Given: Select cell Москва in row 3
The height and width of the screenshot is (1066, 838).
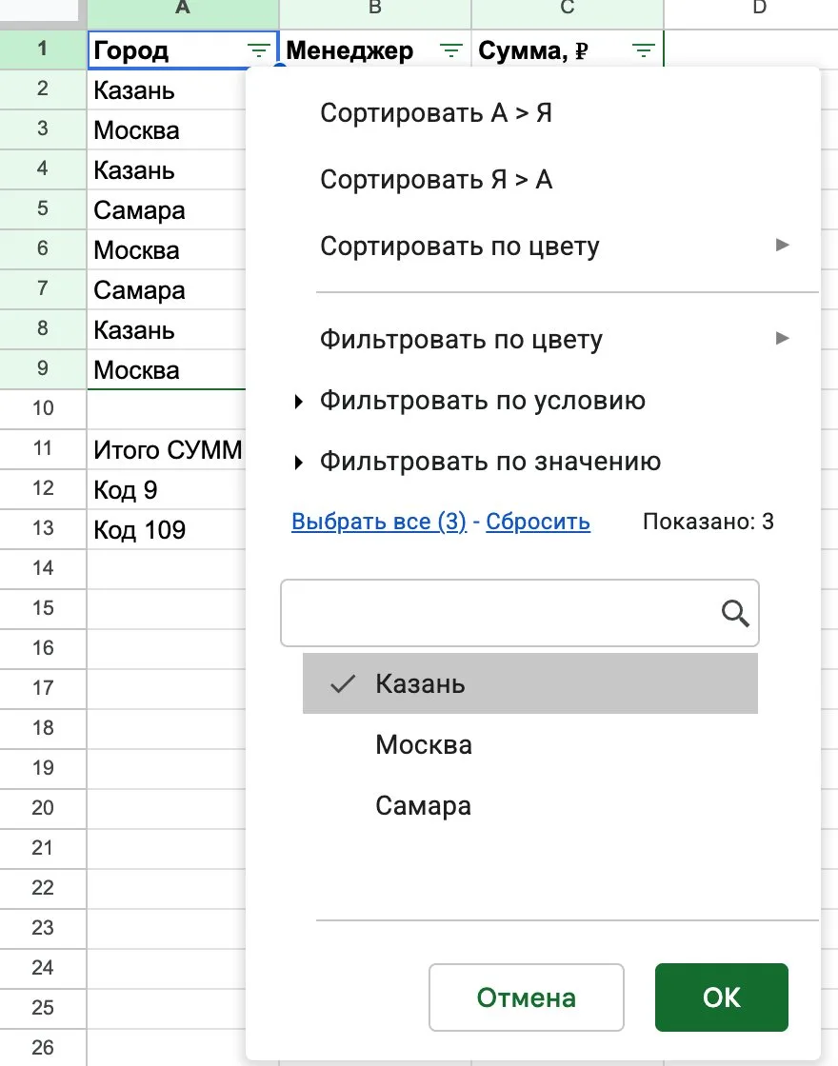Looking at the screenshot, I should pyautogui.click(x=167, y=130).
